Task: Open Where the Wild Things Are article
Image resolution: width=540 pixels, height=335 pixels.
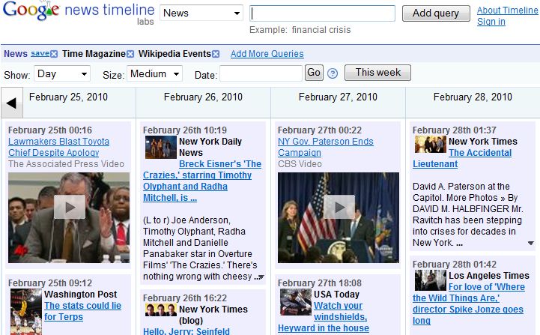Action: click(468, 304)
